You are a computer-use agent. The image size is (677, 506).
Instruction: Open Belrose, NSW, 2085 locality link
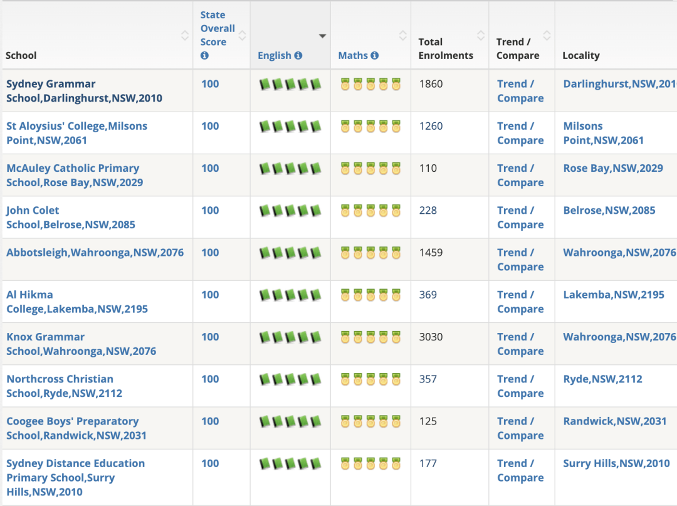[x=609, y=211]
